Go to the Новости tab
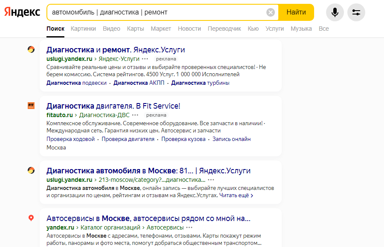 pos(189,29)
